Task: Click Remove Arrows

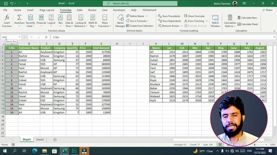Action: pyautogui.click(x=169, y=26)
